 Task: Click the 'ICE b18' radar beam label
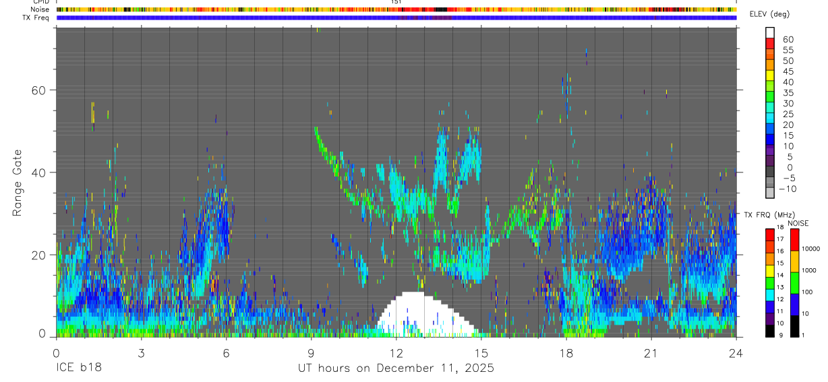point(78,369)
